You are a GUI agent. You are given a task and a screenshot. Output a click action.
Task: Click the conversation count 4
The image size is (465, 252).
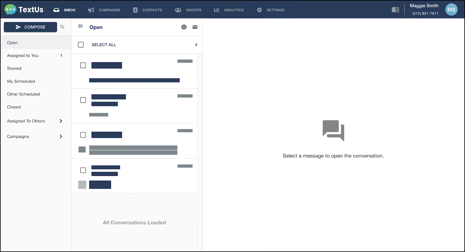pyautogui.click(x=196, y=45)
